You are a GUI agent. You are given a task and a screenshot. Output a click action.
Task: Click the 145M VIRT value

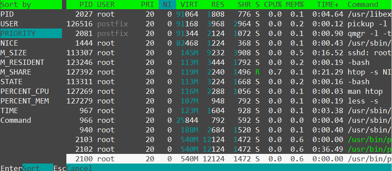pyautogui.click(x=189, y=53)
